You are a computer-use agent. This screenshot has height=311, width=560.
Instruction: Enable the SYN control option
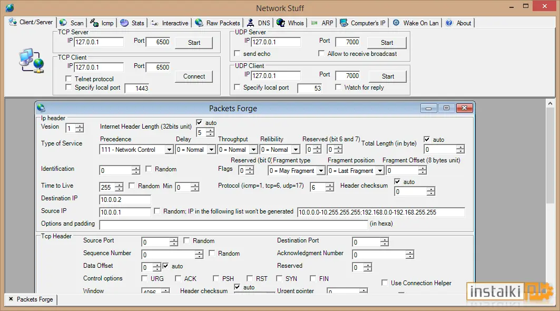pos(279,278)
